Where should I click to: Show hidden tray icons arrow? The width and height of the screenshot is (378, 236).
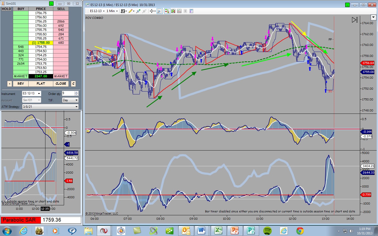(x=339, y=231)
